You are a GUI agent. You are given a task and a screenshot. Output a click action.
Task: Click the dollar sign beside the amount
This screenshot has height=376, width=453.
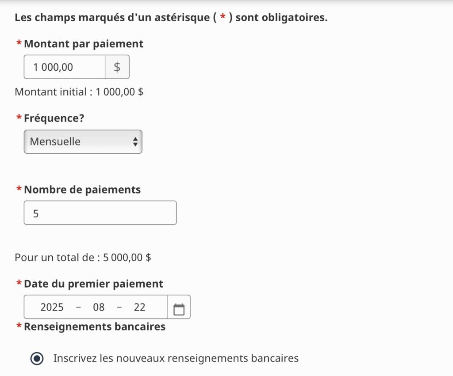click(117, 67)
